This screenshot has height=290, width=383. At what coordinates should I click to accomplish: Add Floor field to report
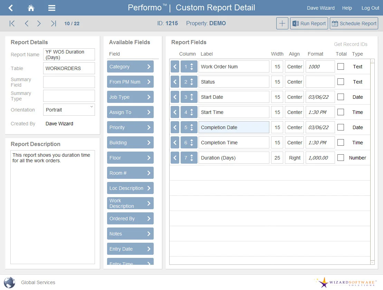click(x=130, y=158)
